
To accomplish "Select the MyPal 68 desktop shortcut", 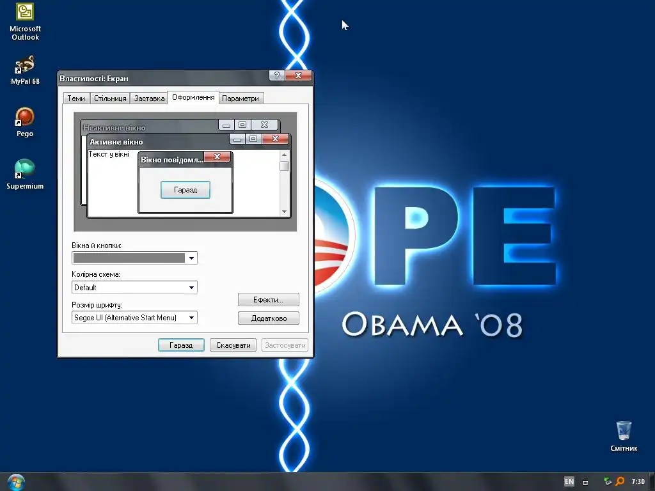I will click(x=25, y=69).
